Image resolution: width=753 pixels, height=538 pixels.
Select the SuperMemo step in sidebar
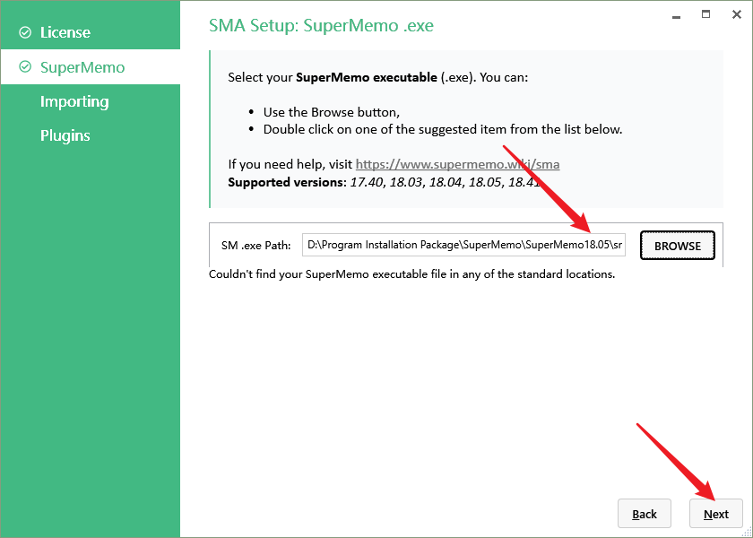click(x=82, y=68)
